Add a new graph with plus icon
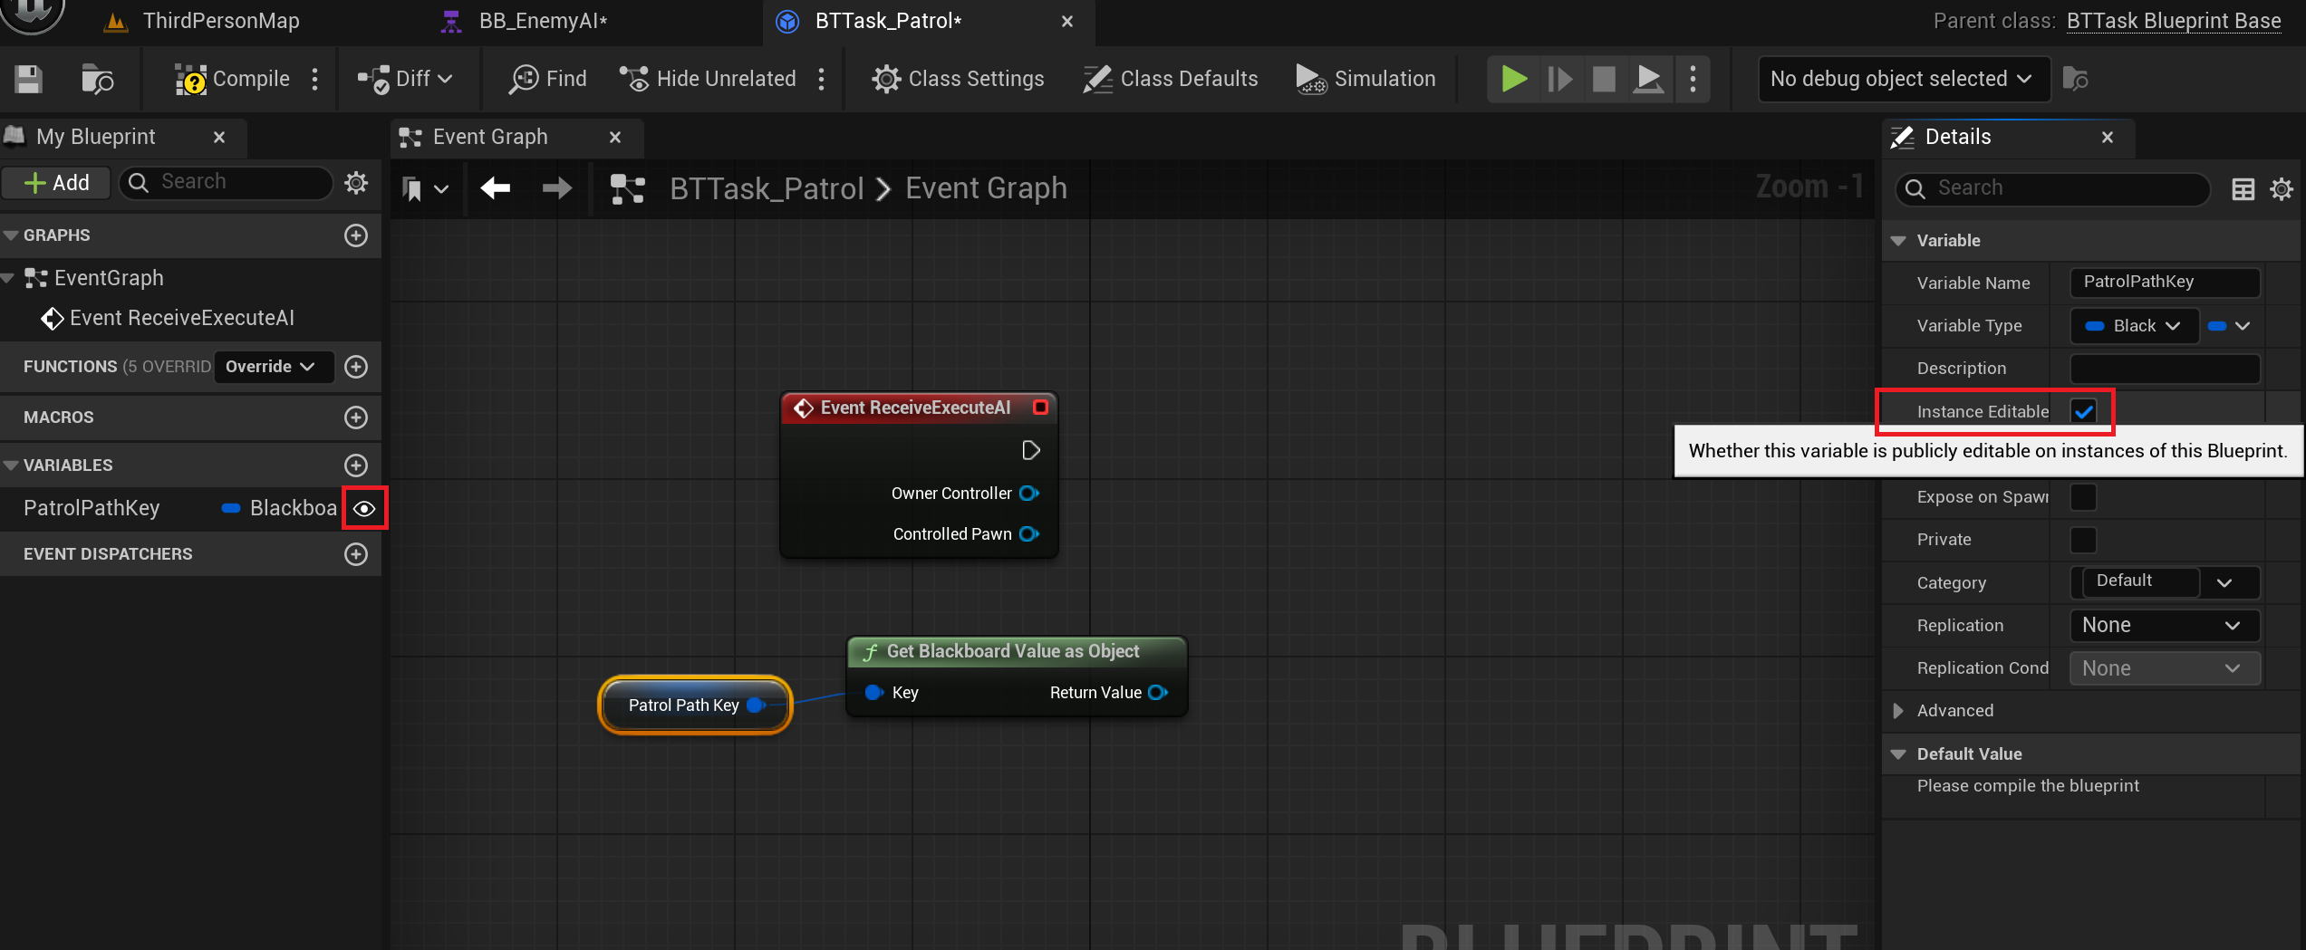Image resolution: width=2306 pixels, height=950 pixels. click(356, 235)
